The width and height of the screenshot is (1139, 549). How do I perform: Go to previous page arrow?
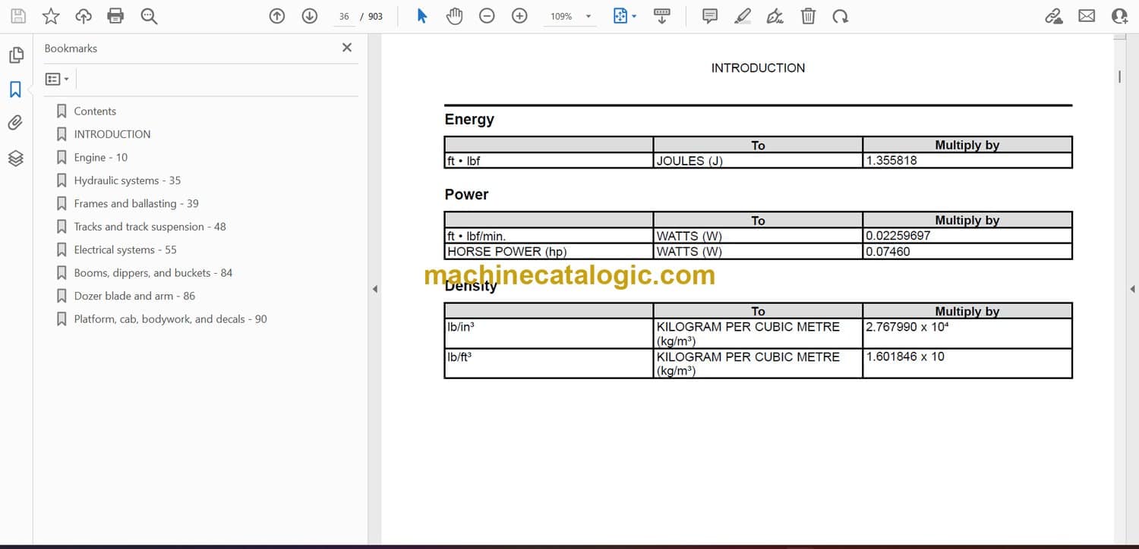(x=277, y=16)
